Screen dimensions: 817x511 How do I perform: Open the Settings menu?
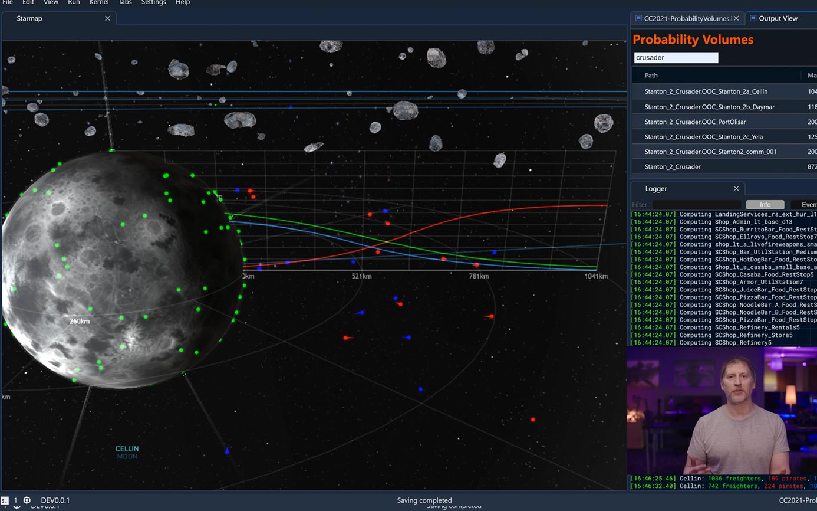click(153, 2)
